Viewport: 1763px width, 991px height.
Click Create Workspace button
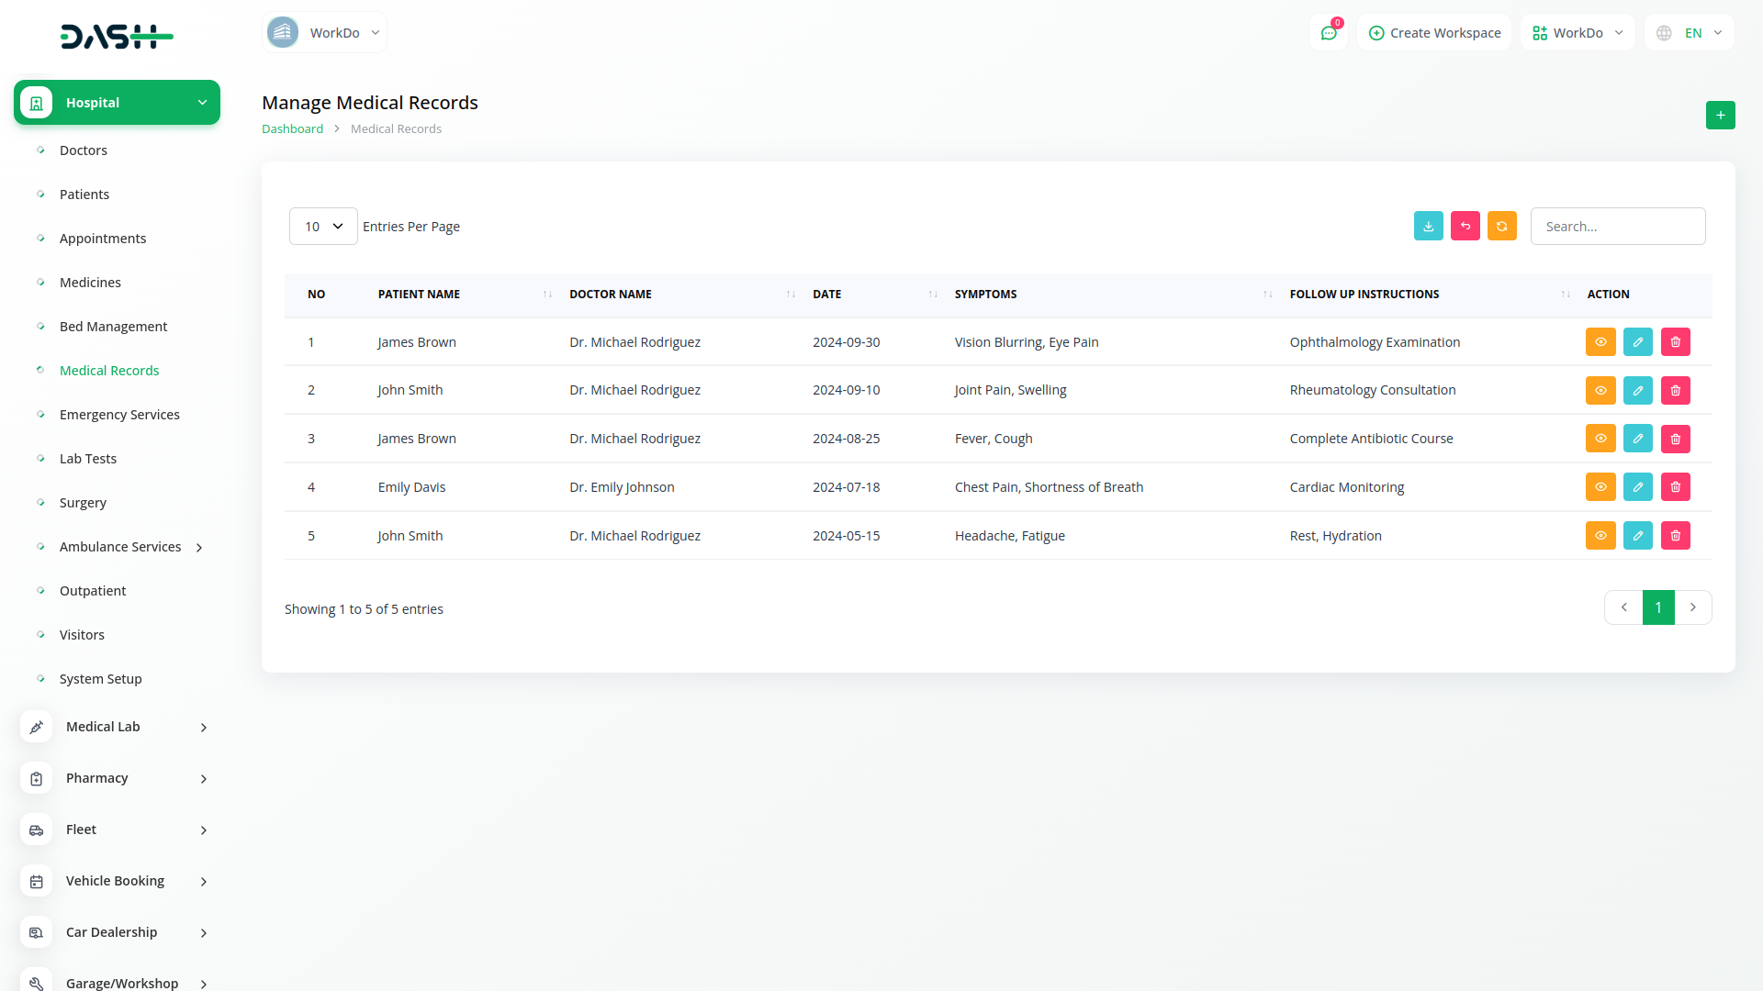point(1434,33)
